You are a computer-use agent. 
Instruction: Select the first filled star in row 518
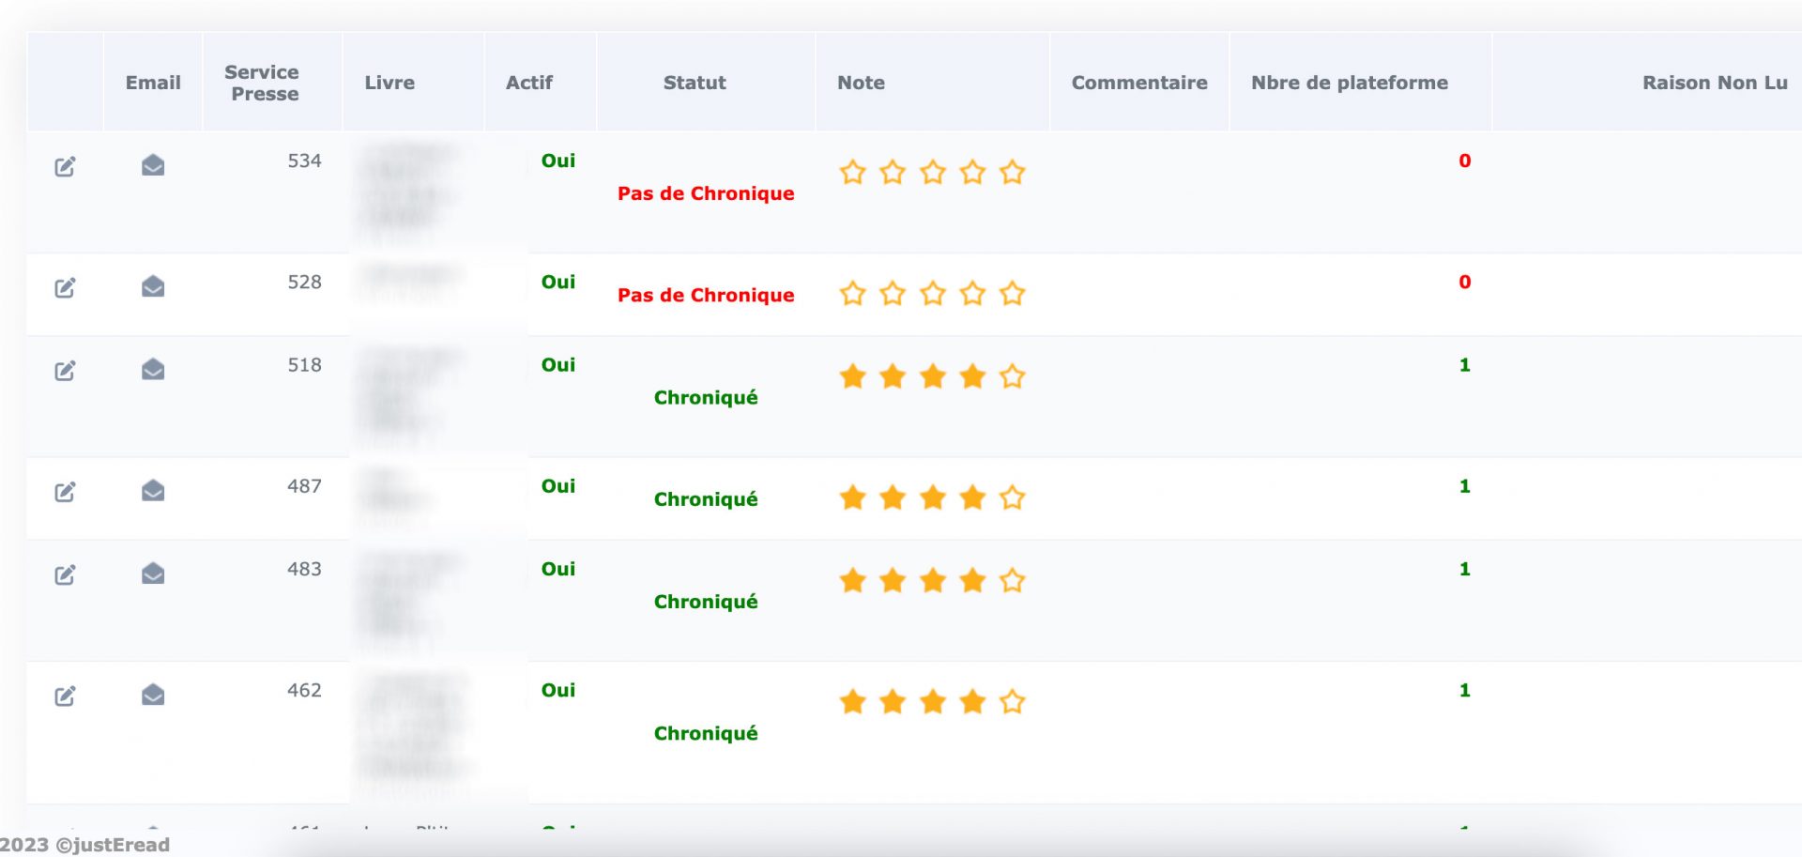pos(852,376)
